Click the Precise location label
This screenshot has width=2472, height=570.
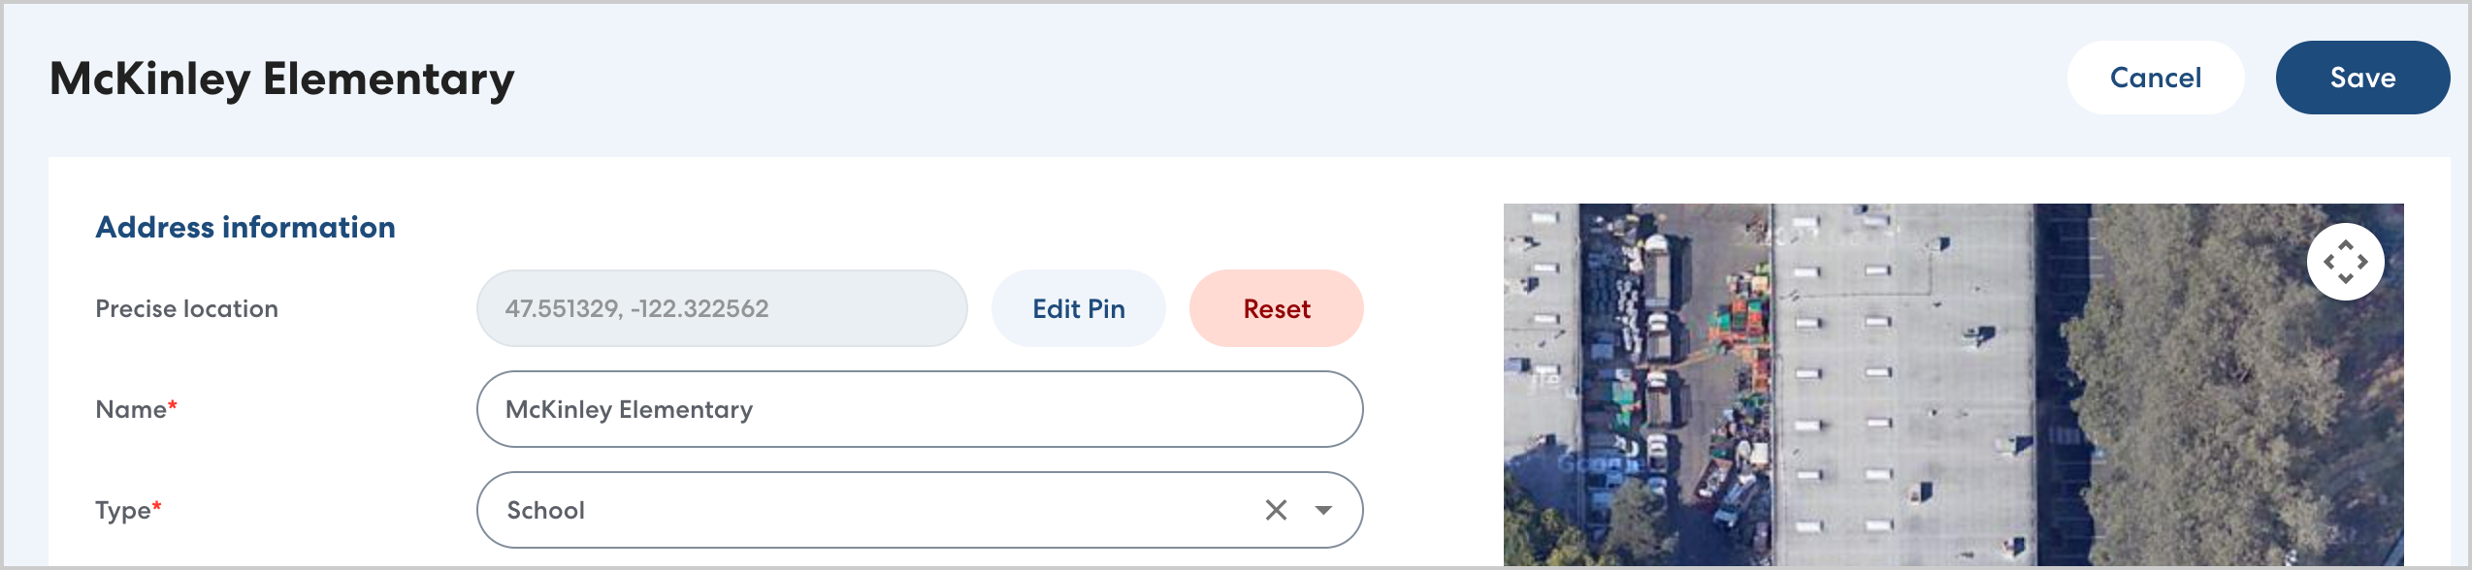pyautogui.click(x=186, y=308)
